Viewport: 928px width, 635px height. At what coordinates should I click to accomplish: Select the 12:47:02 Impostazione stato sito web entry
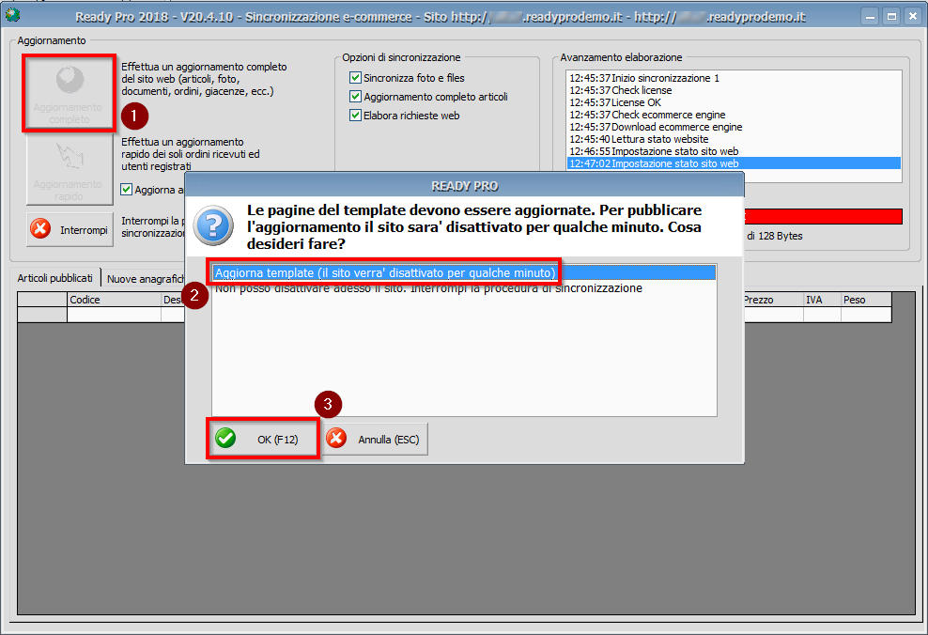(x=734, y=163)
